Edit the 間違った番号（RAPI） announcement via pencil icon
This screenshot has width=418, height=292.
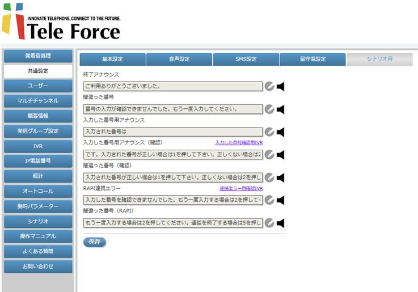(269, 223)
